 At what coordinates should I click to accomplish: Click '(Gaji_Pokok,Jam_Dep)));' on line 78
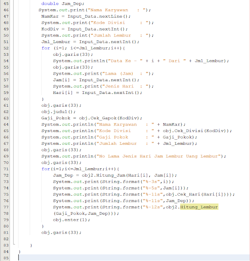86,213
